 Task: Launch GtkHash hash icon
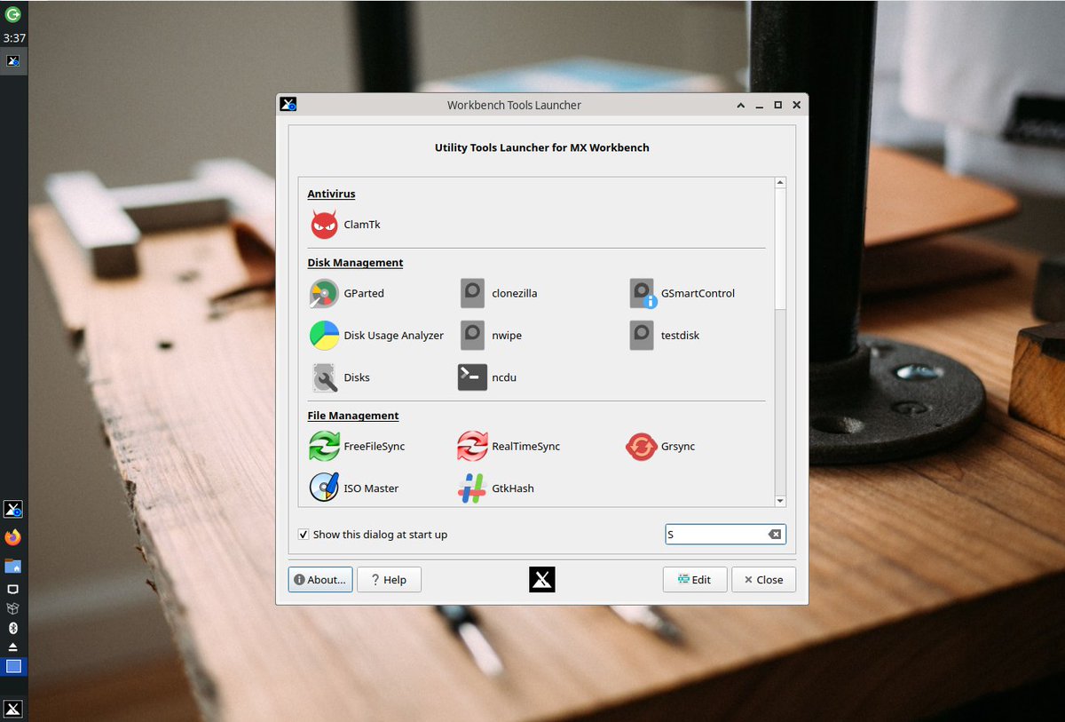pos(472,488)
